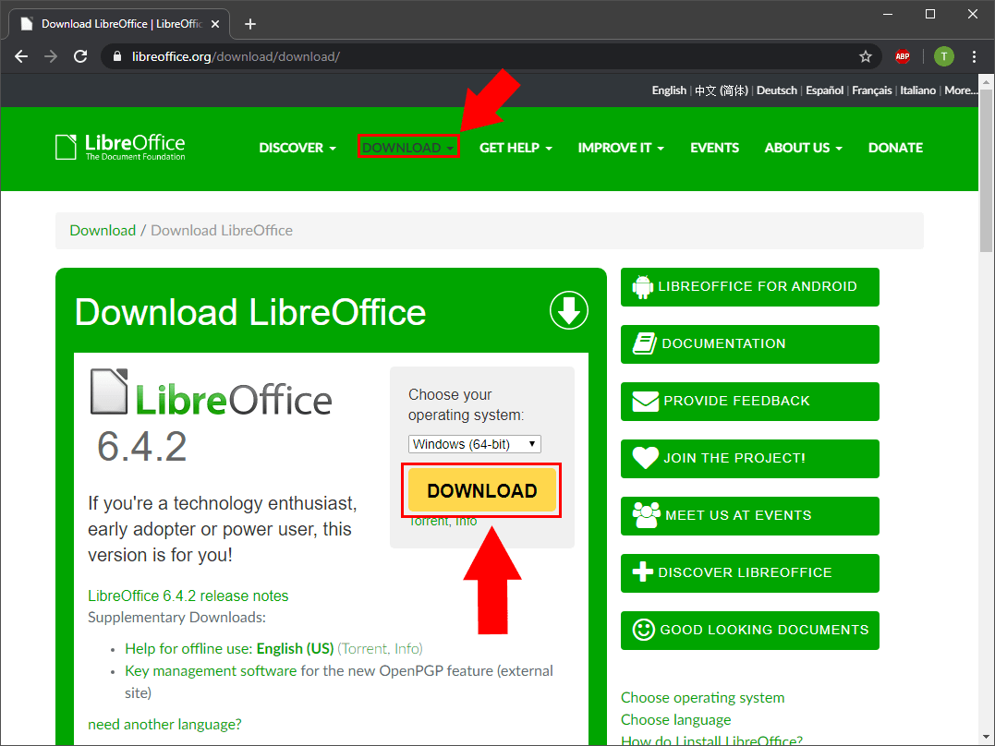995x746 pixels.
Task: Open the GOOD LOOKING DOCUMENTS sidebar button
Action: coord(749,630)
